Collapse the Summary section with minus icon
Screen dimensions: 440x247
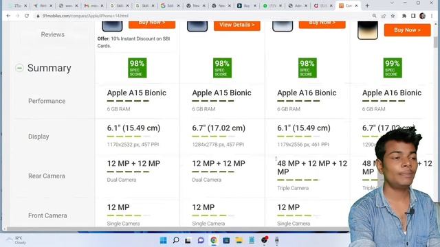(x=19, y=68)
